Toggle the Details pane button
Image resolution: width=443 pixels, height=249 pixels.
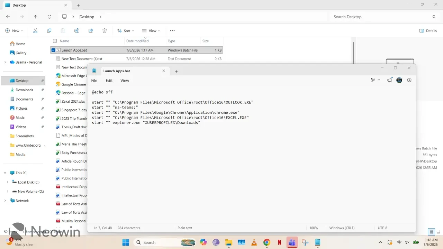(x=428, y=31)
